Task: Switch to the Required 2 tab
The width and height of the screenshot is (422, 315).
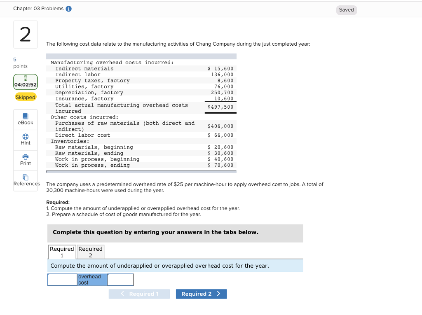Action: pos(90,252)
